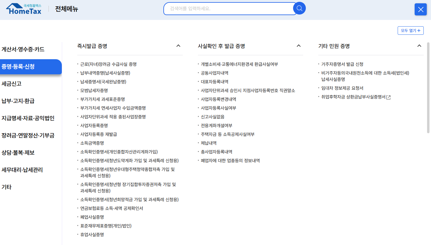Image resolution: width=431 pixels, height=245 pixels.
Task: Open 사업자단위과세 승인시 지점사업자등록번호 직권말소
Action: tap(248, 91)
